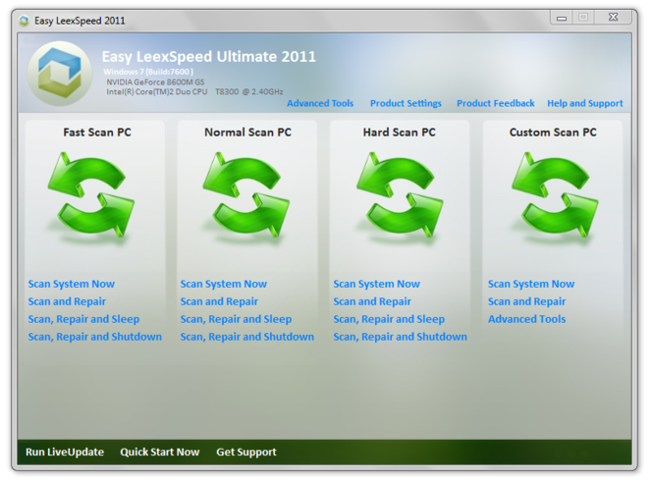This screenshot has width=653, height=482.
Task: Click Quick Start Now
Action: (159, 452)
